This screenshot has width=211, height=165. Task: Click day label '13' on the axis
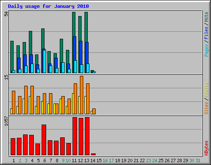pyautogui.click(x=87, y=160)
